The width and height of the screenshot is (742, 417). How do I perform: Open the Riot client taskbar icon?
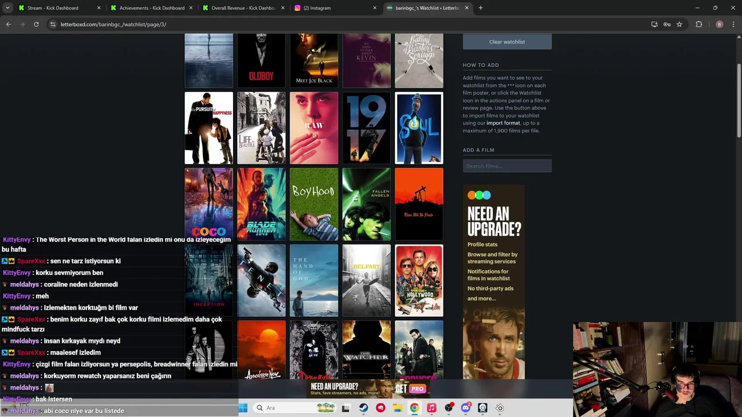(380, 408)
